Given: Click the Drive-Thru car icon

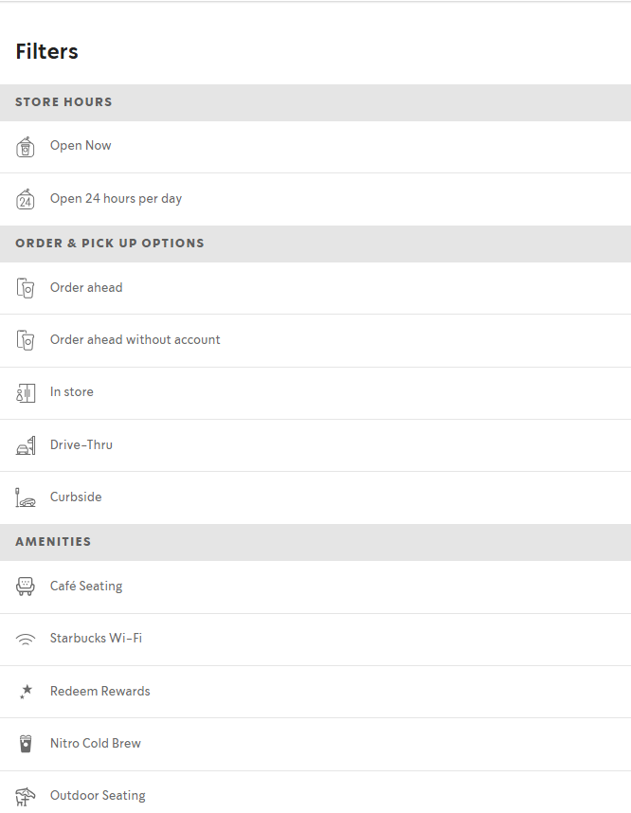Looking at the screenshot, I should (x=26, y=445).
